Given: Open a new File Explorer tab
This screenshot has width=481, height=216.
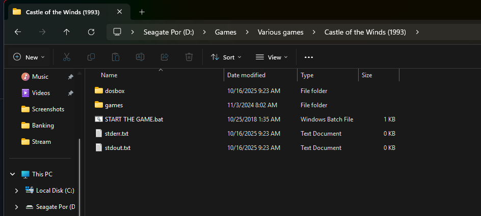Looking at the screenshot, I should 142,12.
